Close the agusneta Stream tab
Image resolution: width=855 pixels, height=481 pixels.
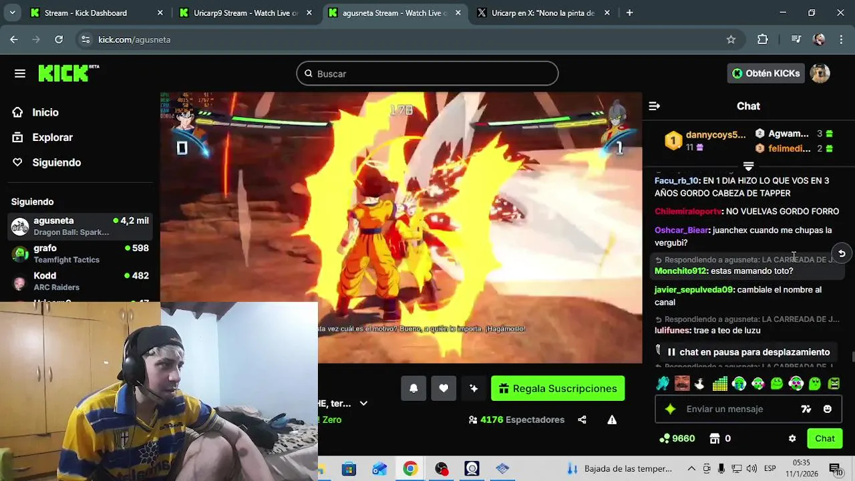458,13
